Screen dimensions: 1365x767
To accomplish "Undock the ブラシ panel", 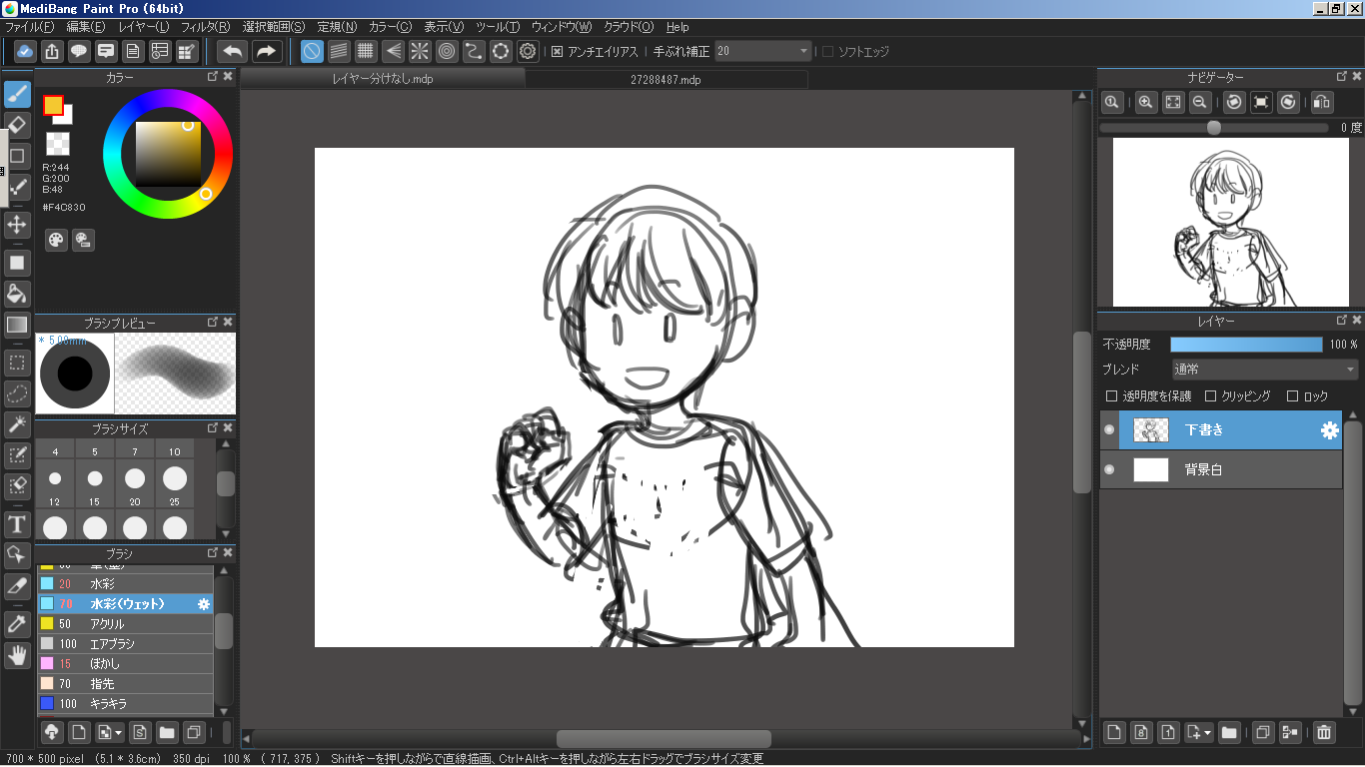I will point(213,552).
